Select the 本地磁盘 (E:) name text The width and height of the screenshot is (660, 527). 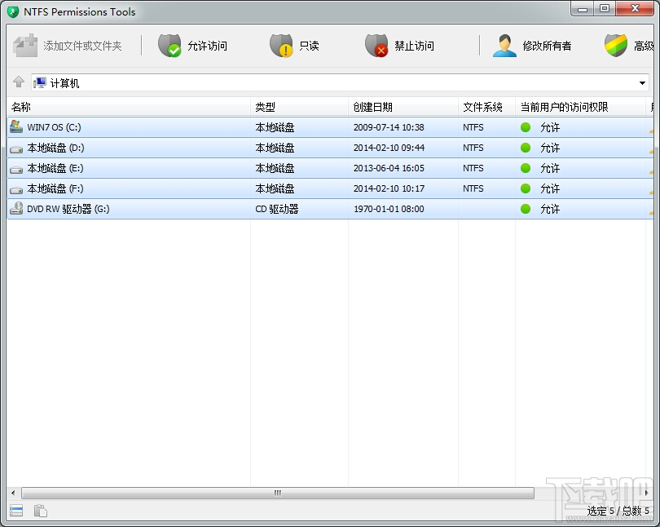coord(55,168)
